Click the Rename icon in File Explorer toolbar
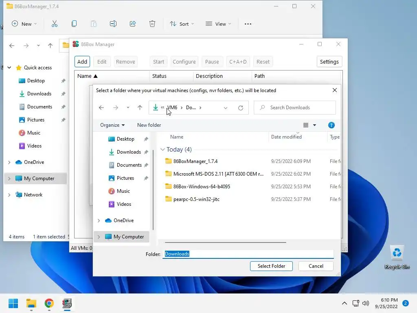The width and height of the screenshot is (417, 313). pyautogui.click(x=113, y=24)
